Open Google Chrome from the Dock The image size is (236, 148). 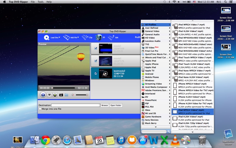45,140
